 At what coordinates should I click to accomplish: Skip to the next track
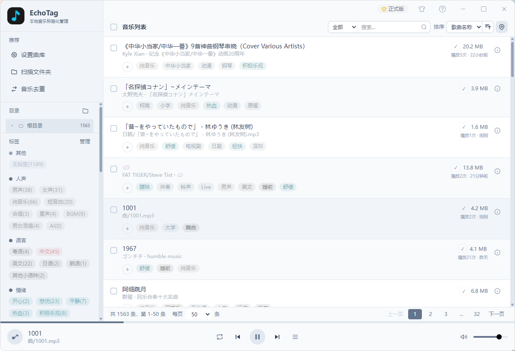click(277, 337)
